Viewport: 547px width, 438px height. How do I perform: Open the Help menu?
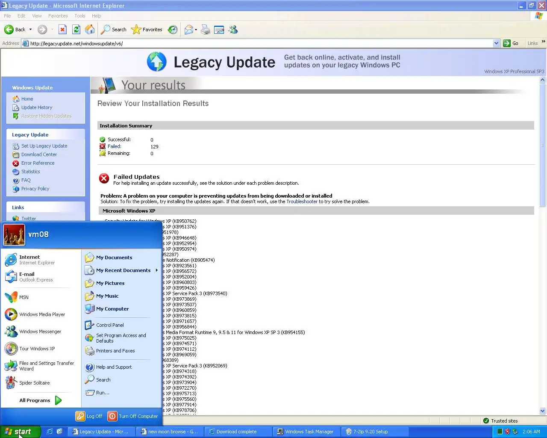(x=97, y=16)
